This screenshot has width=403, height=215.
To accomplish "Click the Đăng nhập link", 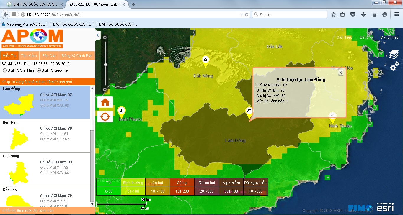I will (x=389, y=37).
